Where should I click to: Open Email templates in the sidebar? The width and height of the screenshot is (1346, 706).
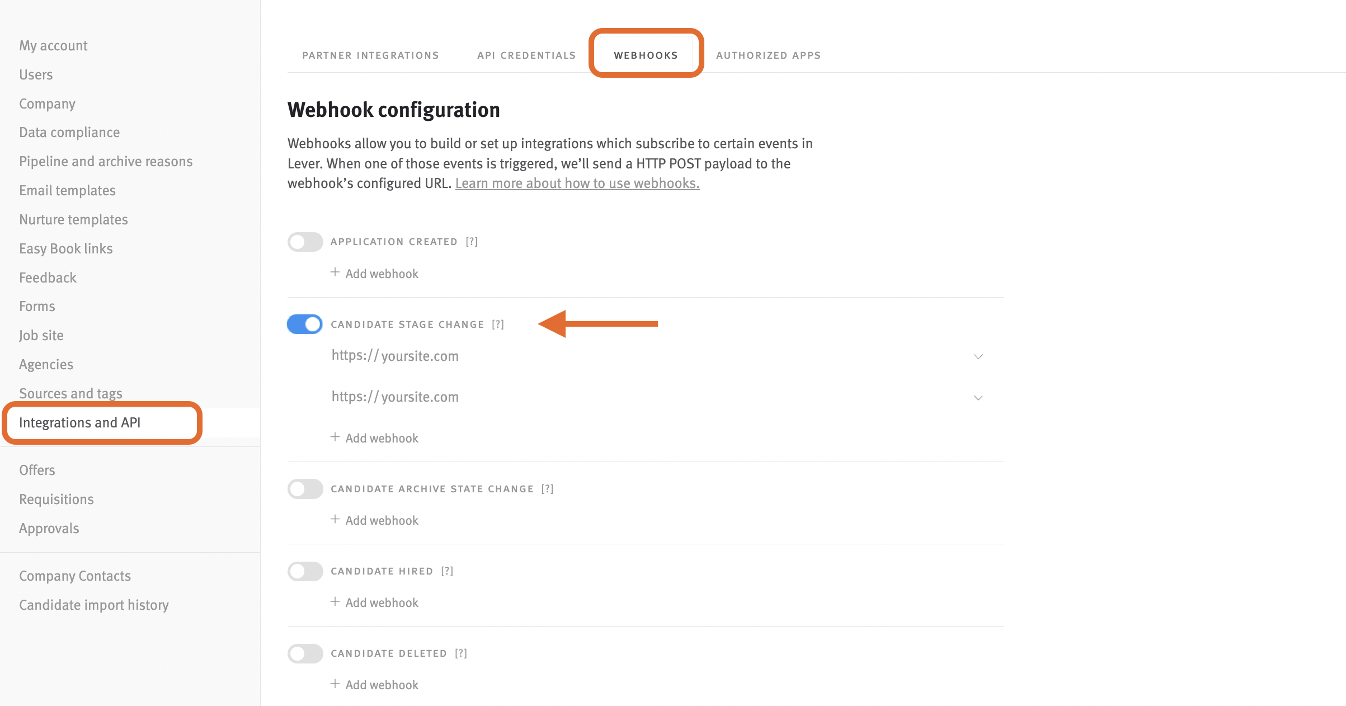pyautogui.click(x=67, y=191)
